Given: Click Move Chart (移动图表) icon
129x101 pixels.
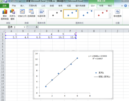Looking at the screenshot, I should point(118,13).
